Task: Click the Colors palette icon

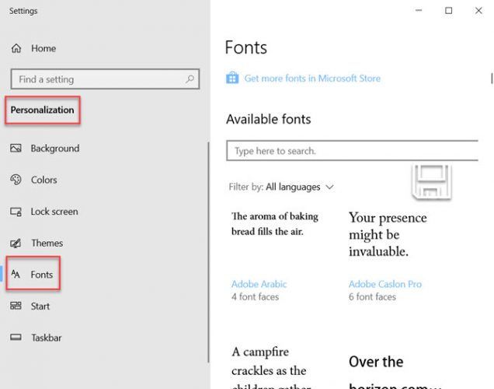Action: (x=16, y=180)
